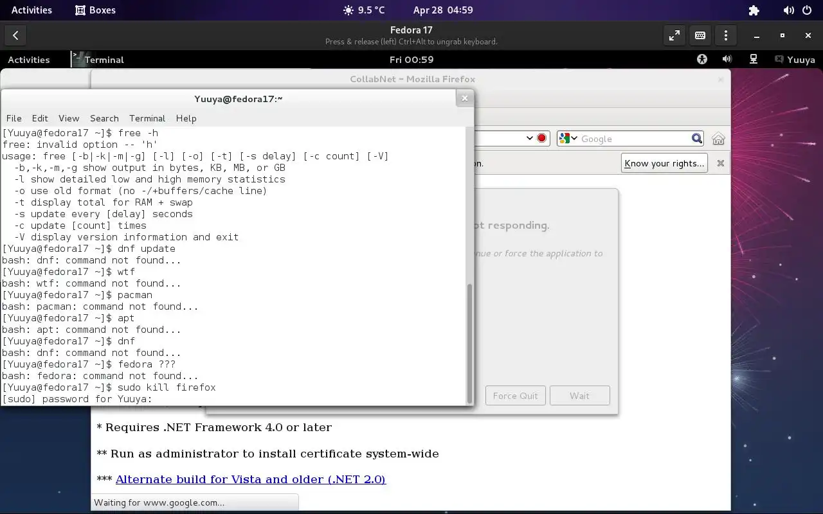
Task: Click Firefox red stop-loading button
Action: [541, 138]
